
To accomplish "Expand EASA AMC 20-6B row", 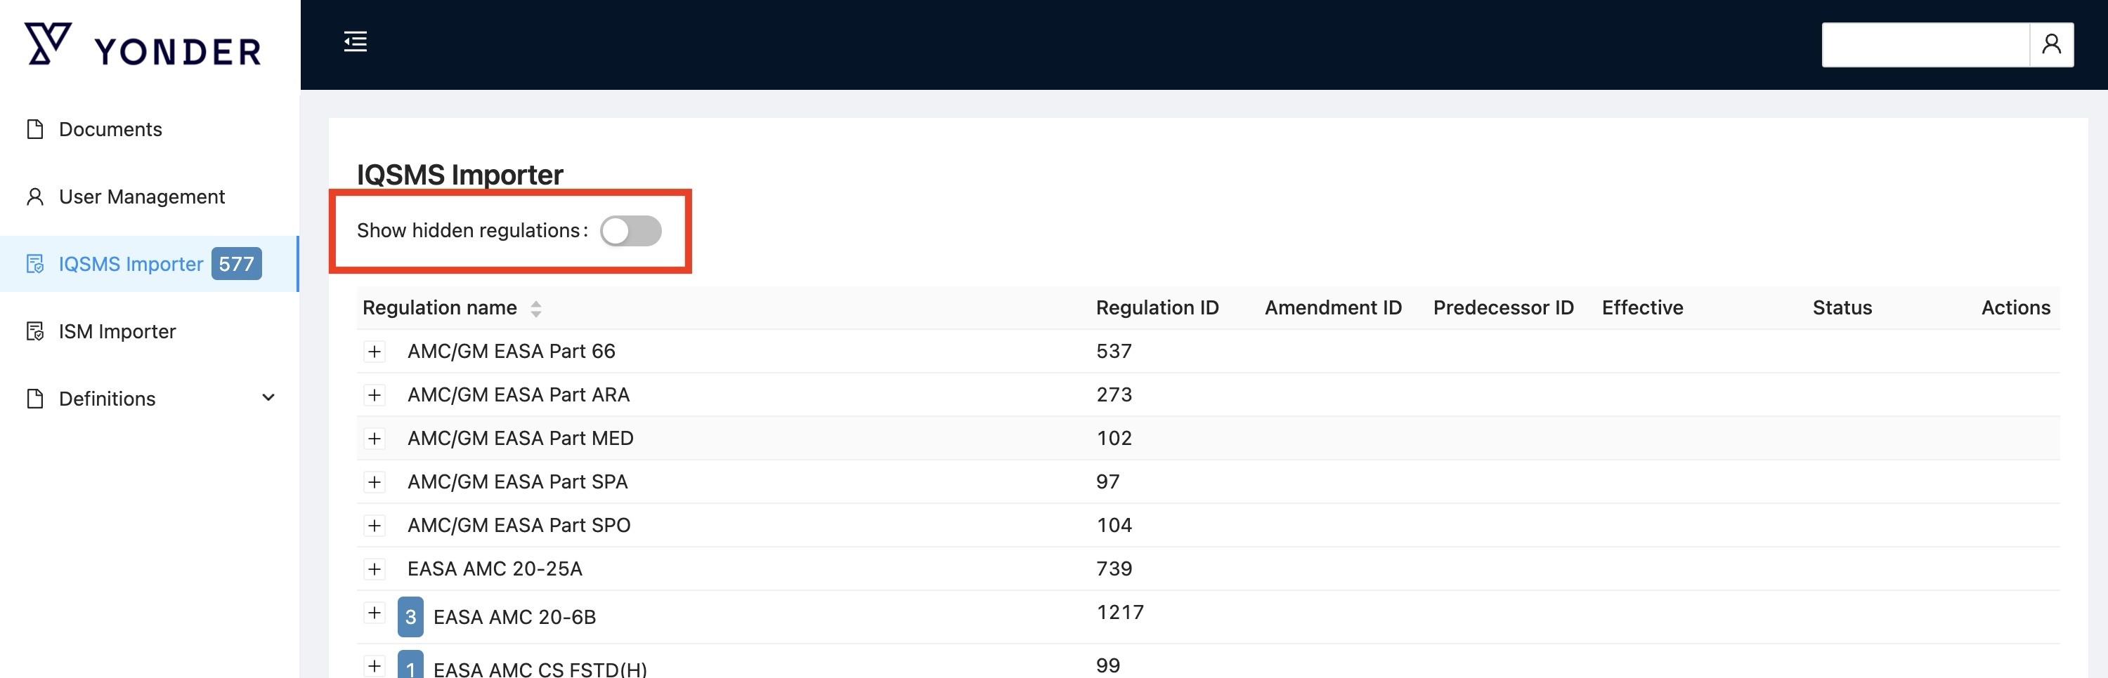I will (x=374, y=613).
